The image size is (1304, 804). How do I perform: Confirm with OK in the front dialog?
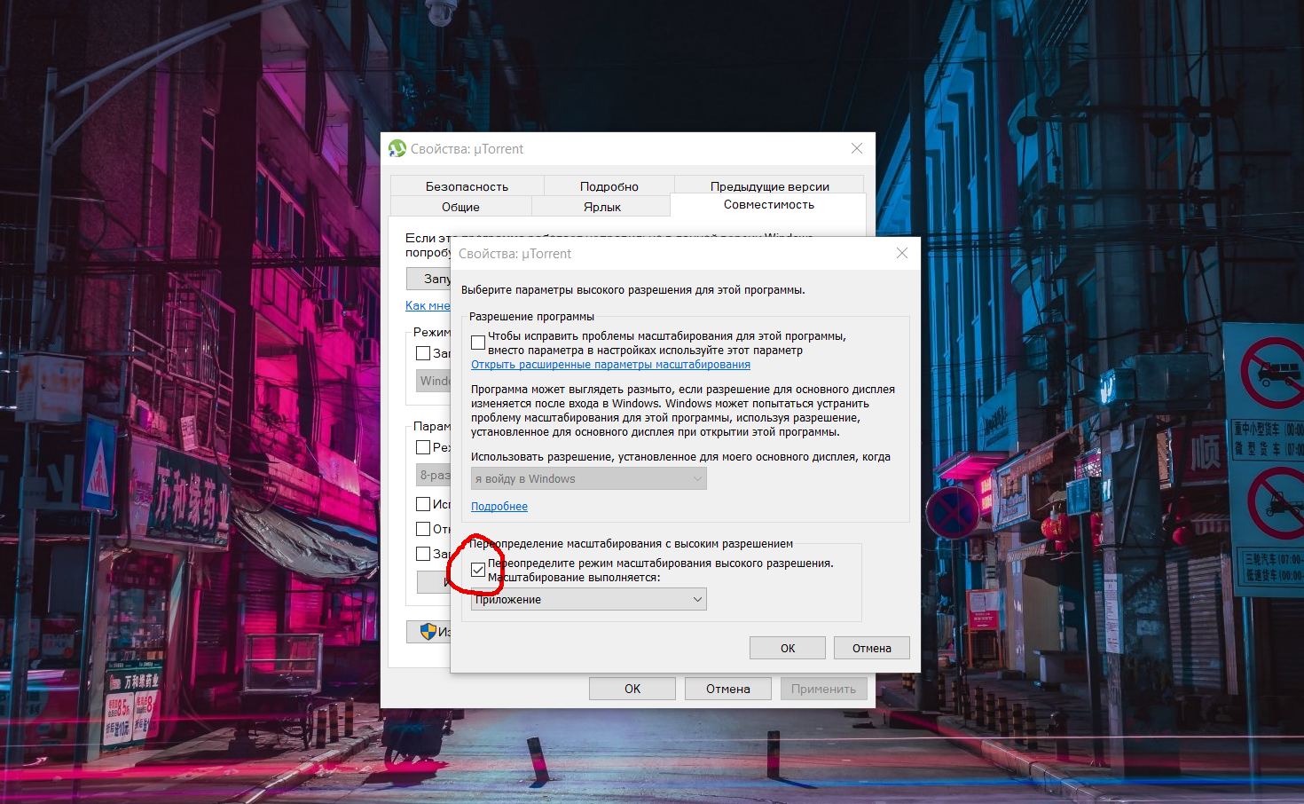[x=788, y=648]
